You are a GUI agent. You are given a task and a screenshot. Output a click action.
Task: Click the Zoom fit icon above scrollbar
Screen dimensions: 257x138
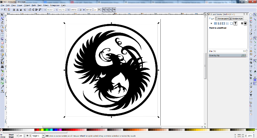(205, 14)
